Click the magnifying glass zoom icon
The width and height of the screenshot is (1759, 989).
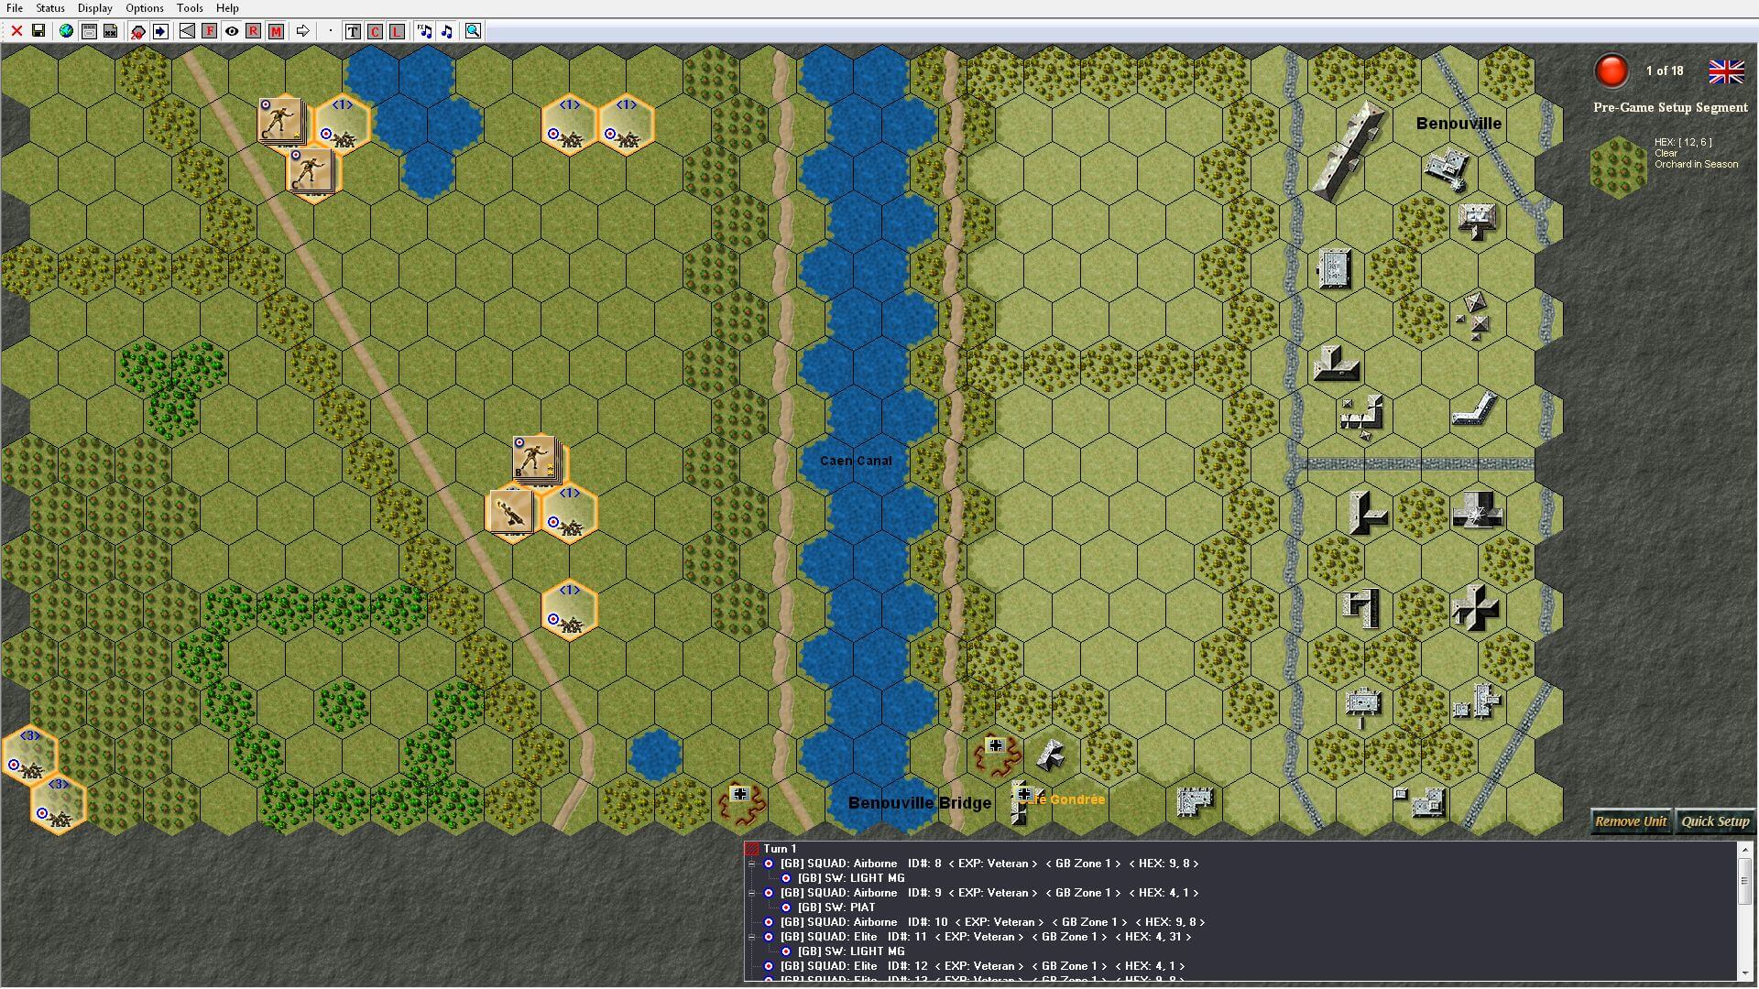tap(473, 31)
